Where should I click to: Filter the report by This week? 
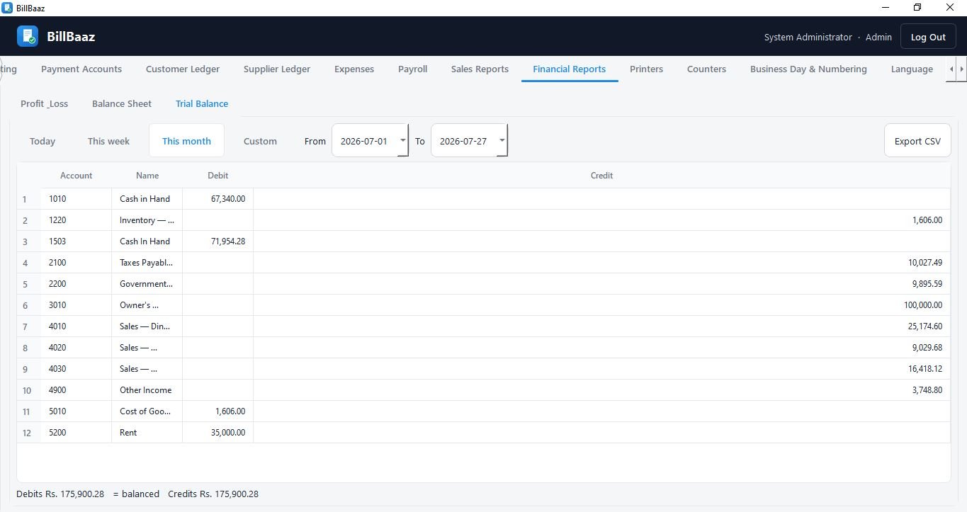pos(108,141)
